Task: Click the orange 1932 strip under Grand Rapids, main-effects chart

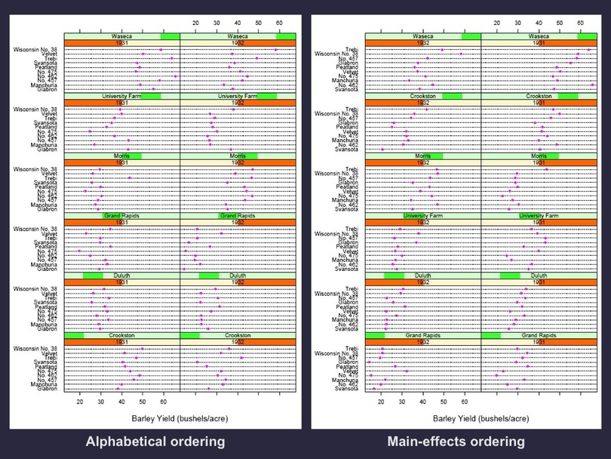Action: (422, 342)
